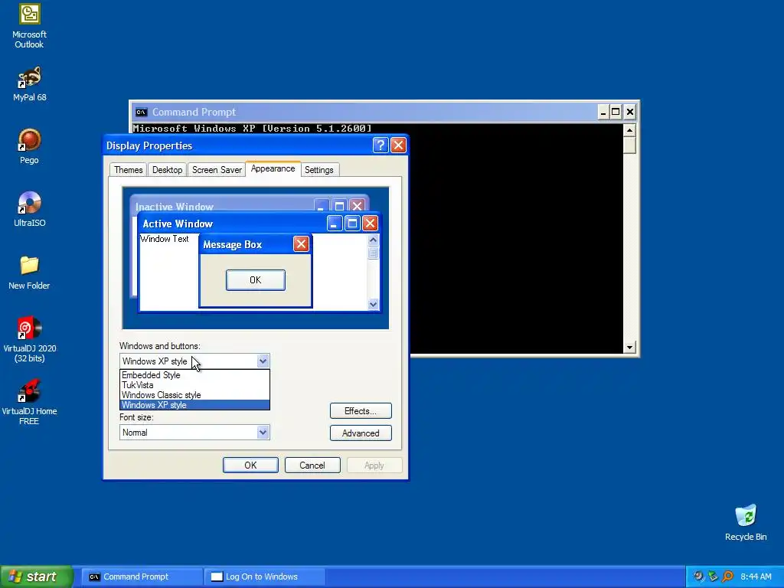Select the MyPal 68 desktop shortcut
The width and height of the screenshot is (784, 588).
click(30, 83)
